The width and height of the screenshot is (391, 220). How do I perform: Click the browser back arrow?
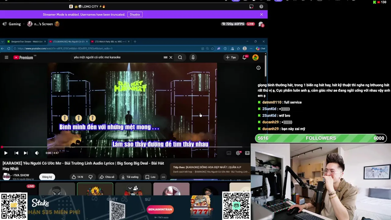click(x=2, y=49)
